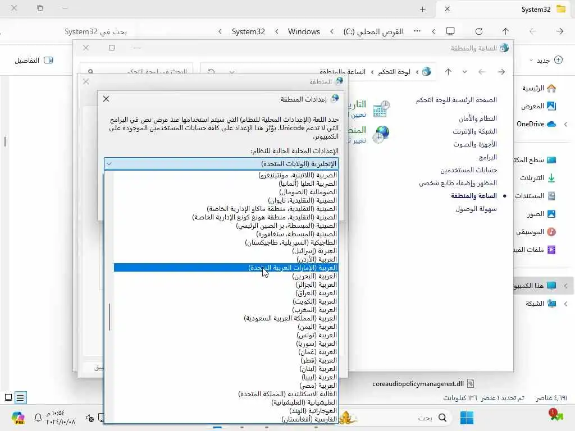Click لوحة التحكم breadcrumb

pos(394,72)
